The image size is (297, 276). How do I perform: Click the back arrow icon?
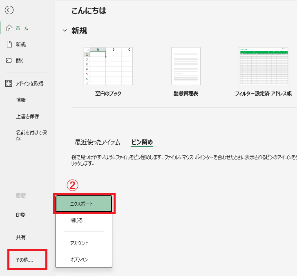pos(9,10)
